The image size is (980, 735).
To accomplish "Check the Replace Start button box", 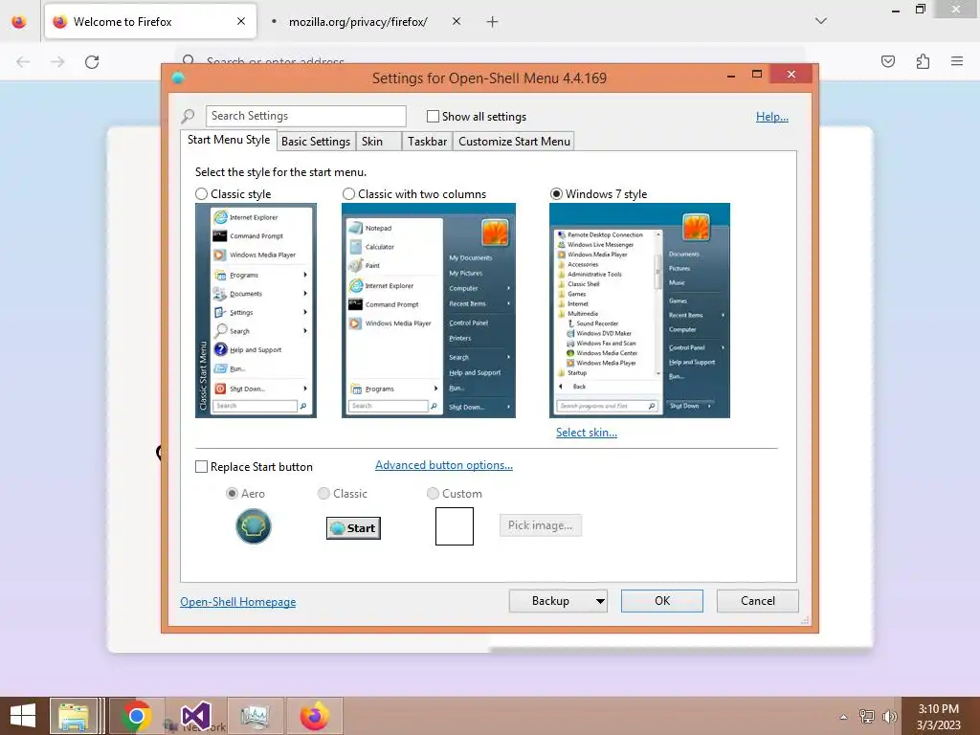I will click(201, 467).
